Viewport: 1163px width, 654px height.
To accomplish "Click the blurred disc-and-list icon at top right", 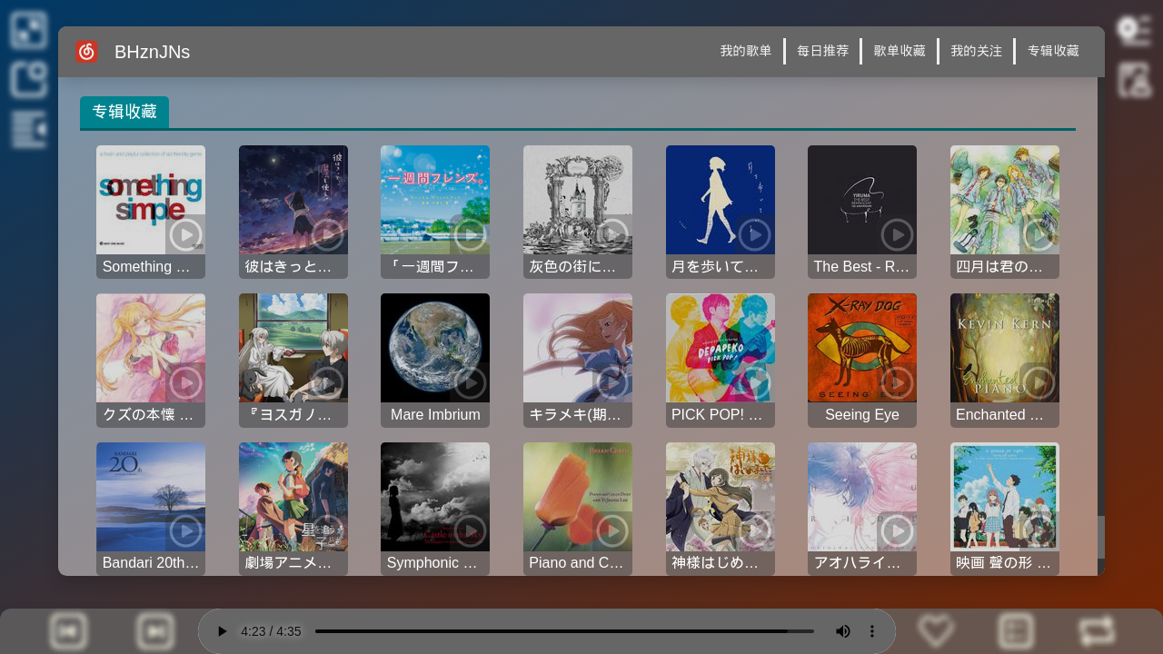I will click(x=1134, y=30).
